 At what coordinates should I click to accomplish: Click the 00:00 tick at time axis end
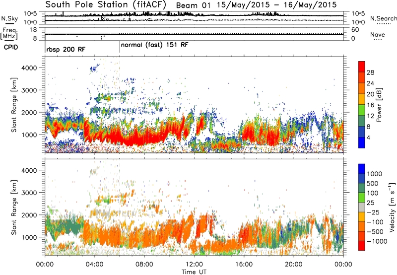343,265
